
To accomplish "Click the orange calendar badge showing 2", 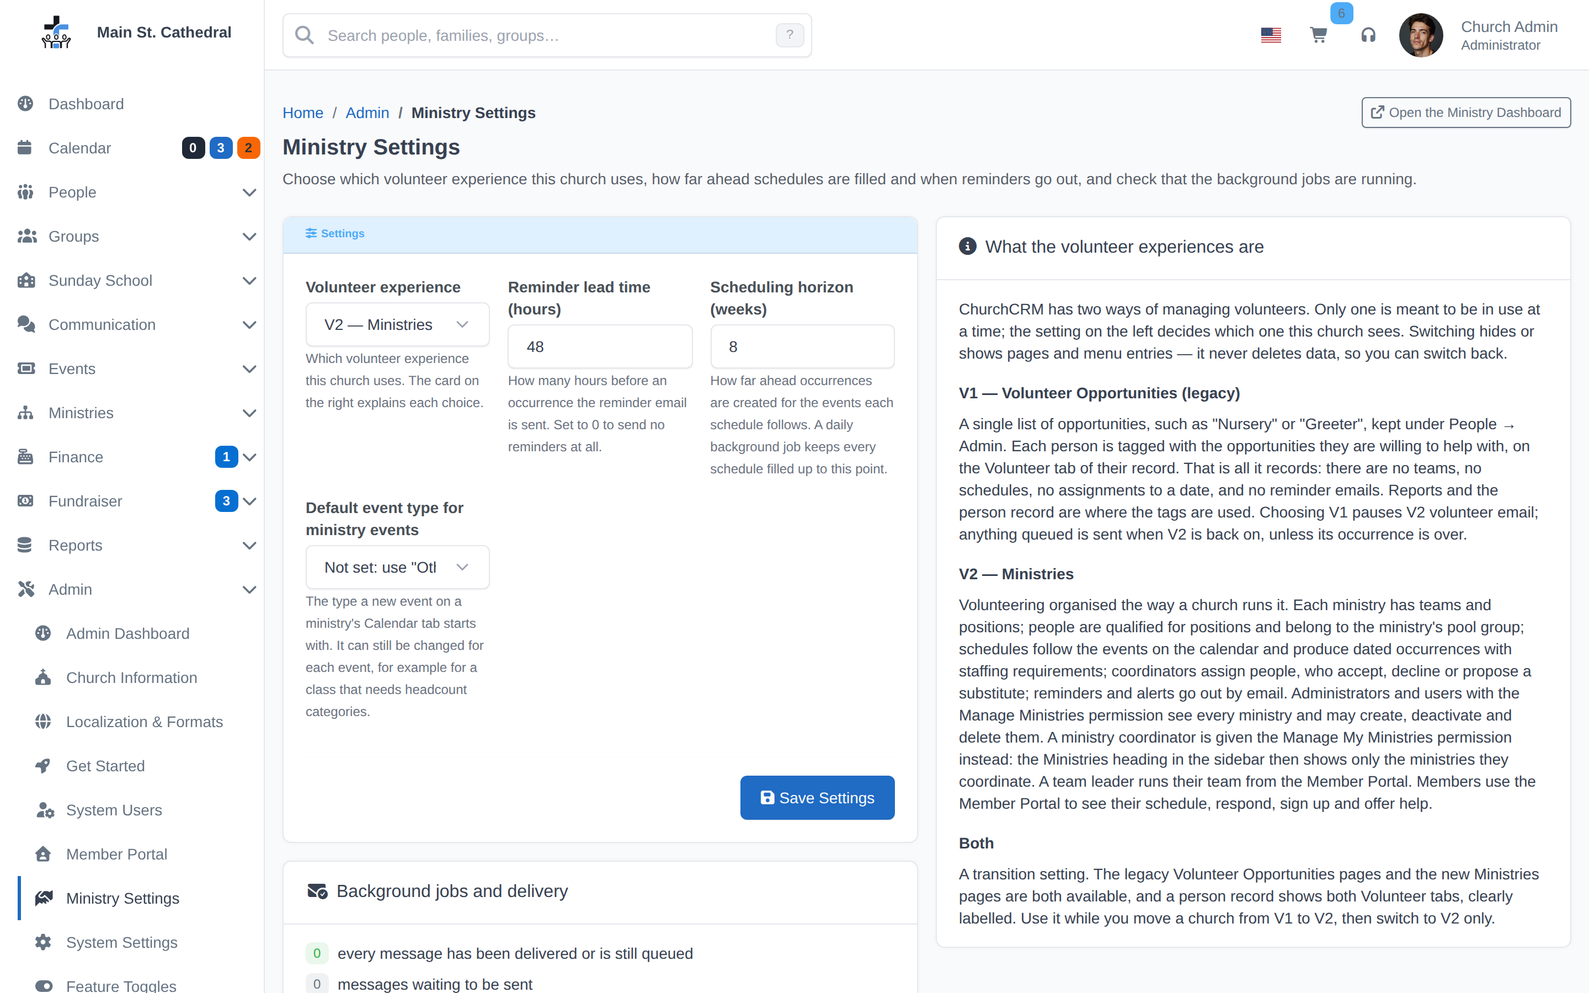I will pyautogui.click(x=248, y=148).
